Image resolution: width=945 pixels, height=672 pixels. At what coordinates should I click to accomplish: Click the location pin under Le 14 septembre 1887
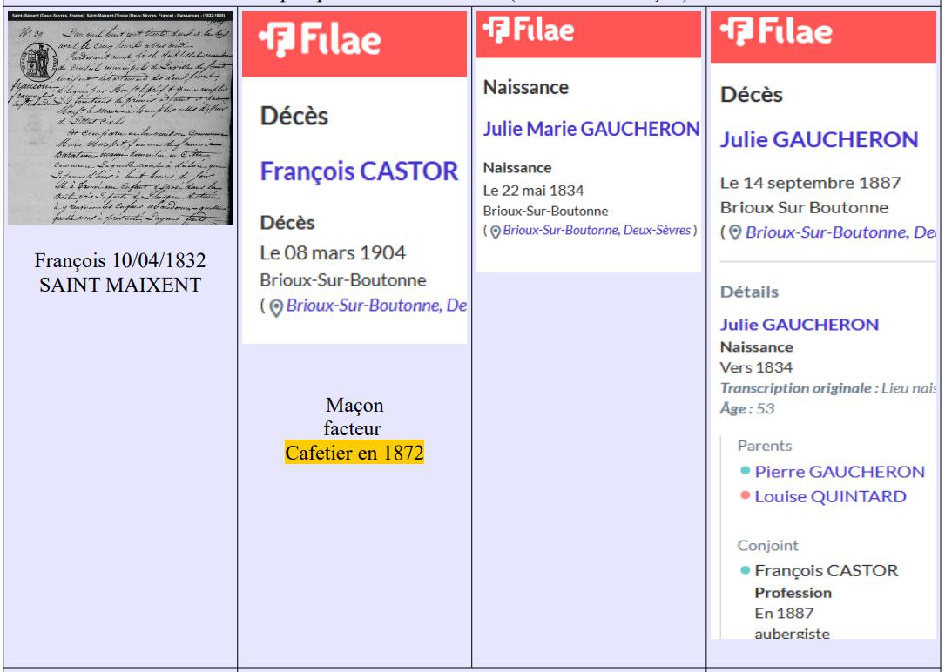735,233
